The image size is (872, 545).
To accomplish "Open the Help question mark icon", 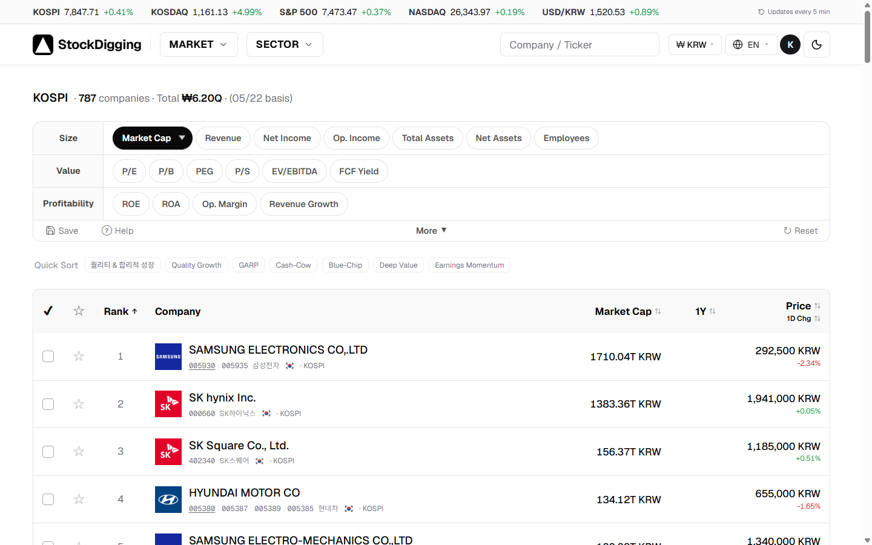I will click(x=107, y=231).
